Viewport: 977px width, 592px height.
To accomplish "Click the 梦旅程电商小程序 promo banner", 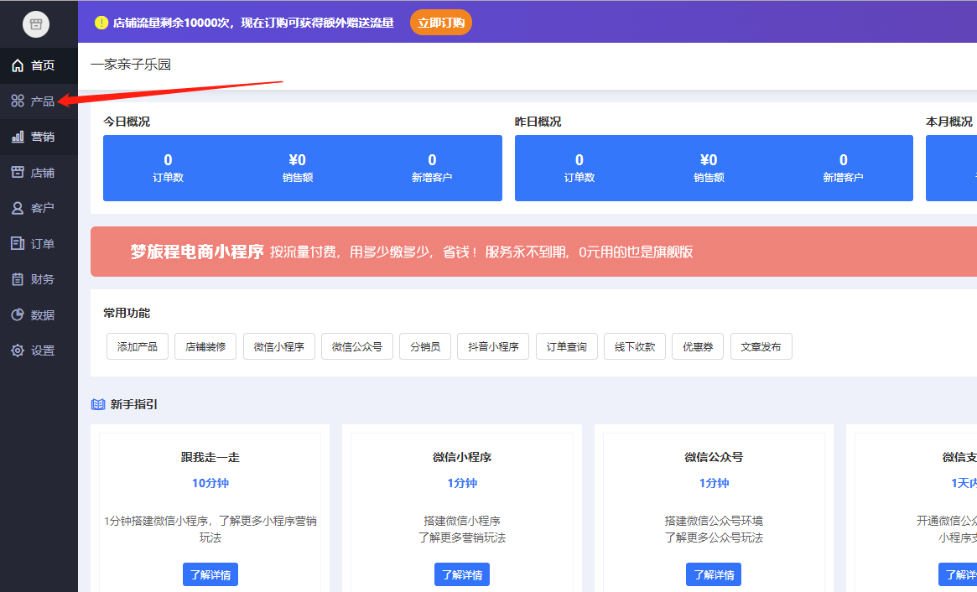I will (x=533, y=252).
